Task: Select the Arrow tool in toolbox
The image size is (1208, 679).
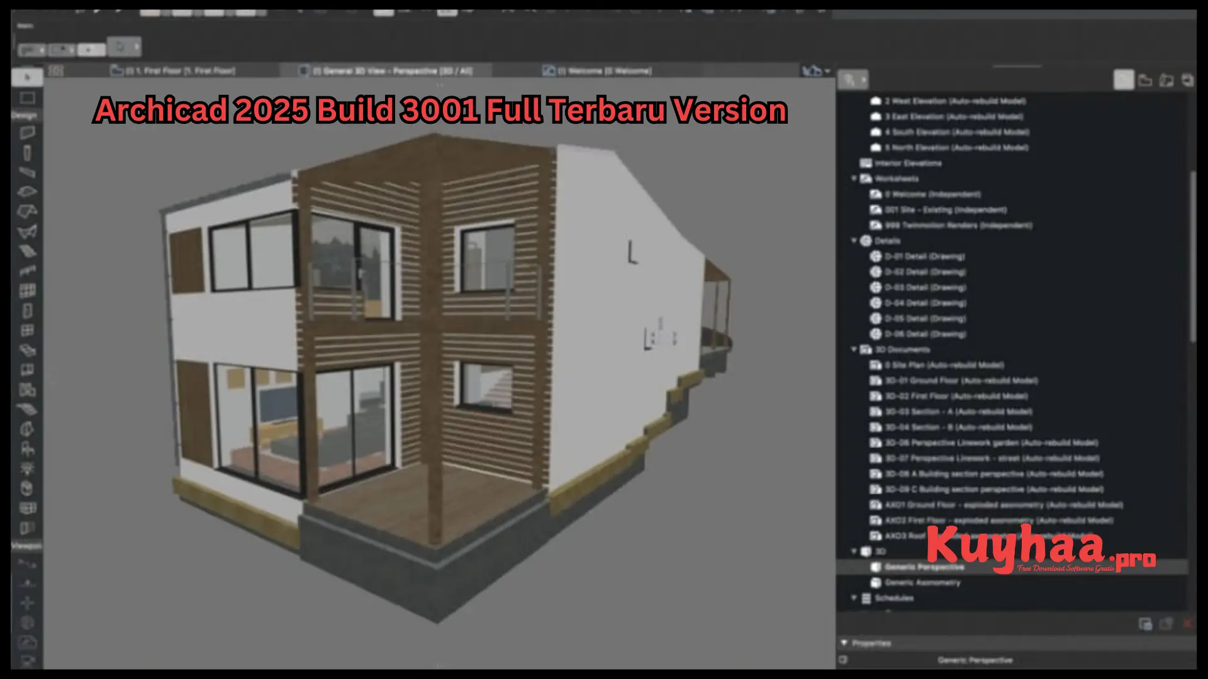Action: pyautogui.click(x=27, y=77)
